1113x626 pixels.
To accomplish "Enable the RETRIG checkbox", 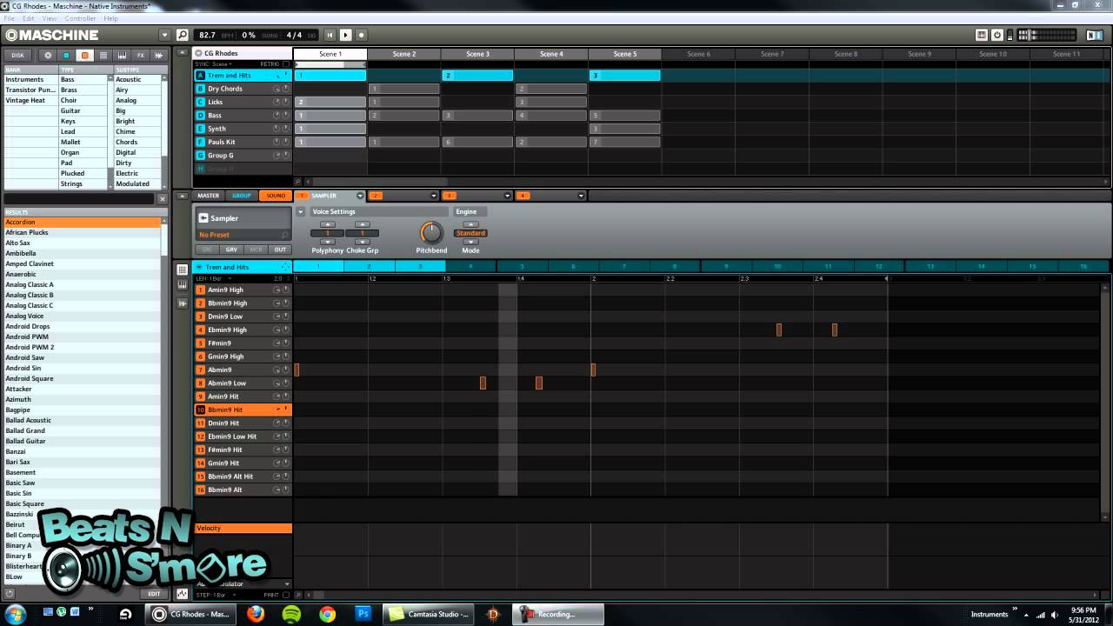I will point(285,64).
